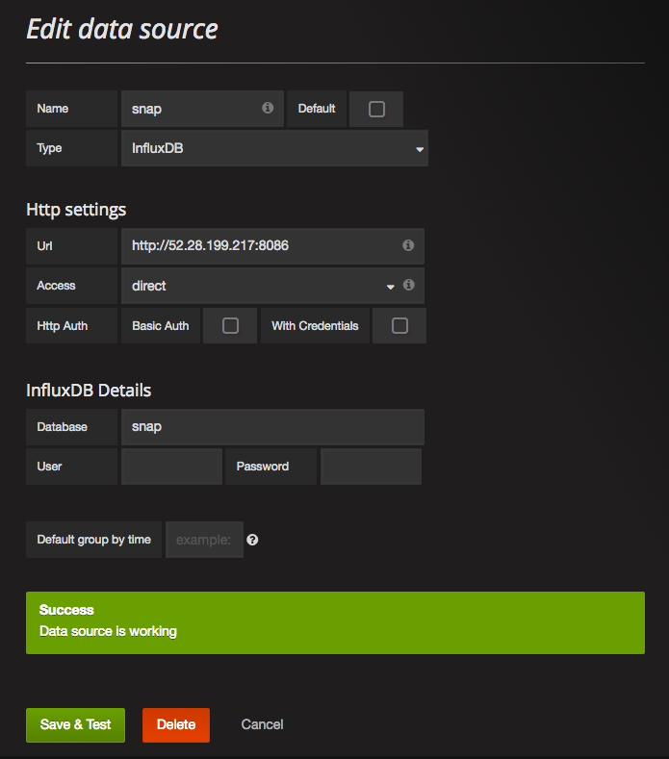669x759 pixels.
Task: Click the green Success alert banner
Action: [x=335, y=622]
